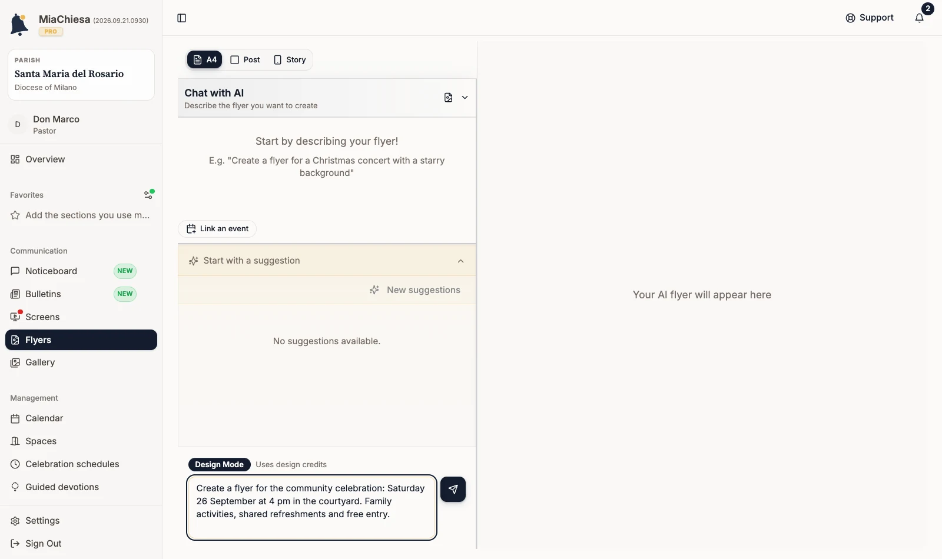Click the flyer file icon in Chat header
942x559 pixels.
[449, 98]
